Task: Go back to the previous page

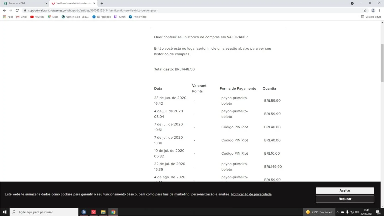Action: (4, 10)
